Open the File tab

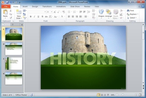[6, 6]
